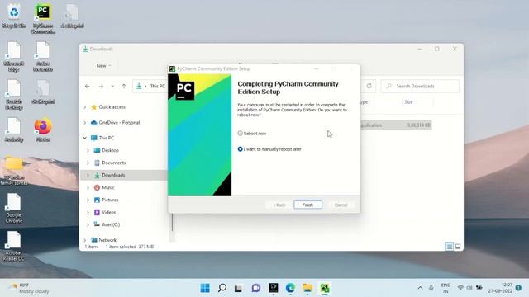
Task: Select This PC in sidebar
Action: (102, 138)
